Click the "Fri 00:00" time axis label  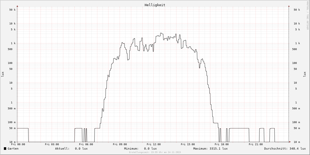point(18,144)
